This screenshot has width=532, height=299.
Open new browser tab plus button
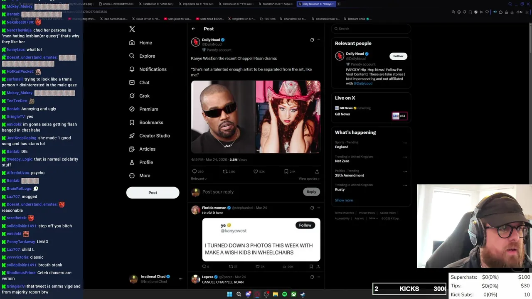339,4
